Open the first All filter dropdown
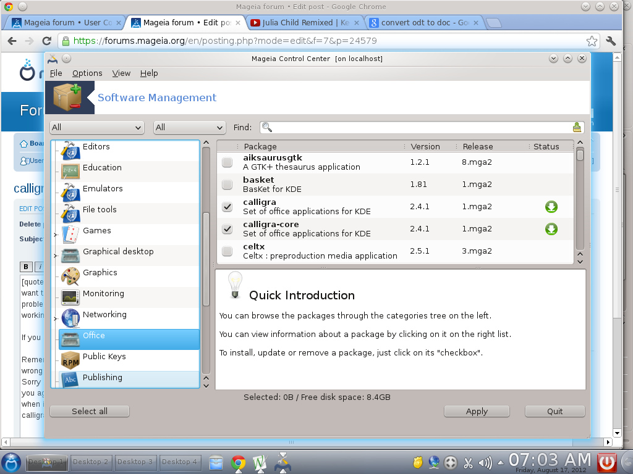Image resolution: width=633 pixels, height=474 pixels. tap(97, 127)
